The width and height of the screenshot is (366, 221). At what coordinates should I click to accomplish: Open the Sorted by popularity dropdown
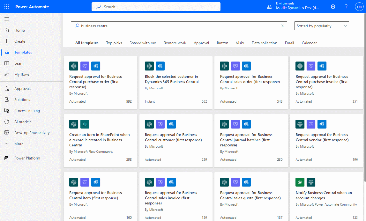(321, 26)
